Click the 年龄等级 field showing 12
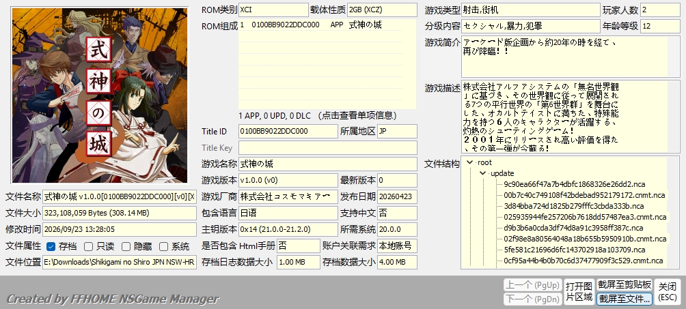Image resolution: width=686 pixels, height=309 pixels. [660, 26]
